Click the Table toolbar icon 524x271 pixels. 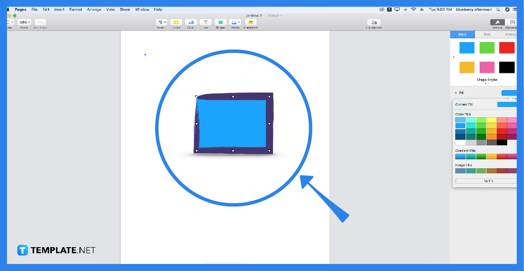(x=176, y=22)
